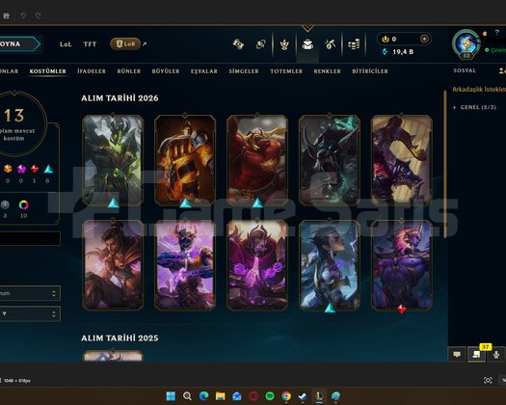Click the OYNA play button
506x405 pixels.
[19, 44]
